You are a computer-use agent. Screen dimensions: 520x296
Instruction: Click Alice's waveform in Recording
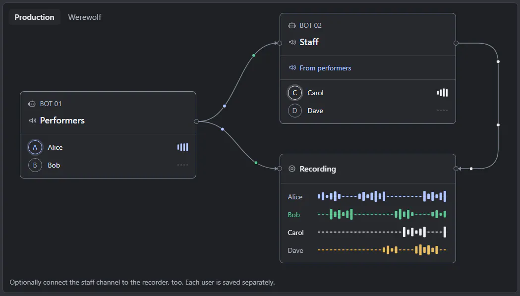tap(382, 196)
